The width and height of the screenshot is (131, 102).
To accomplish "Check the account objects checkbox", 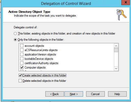I will point(22,46).
